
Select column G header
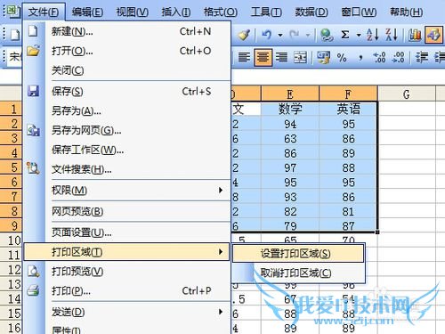coord(407,94)
